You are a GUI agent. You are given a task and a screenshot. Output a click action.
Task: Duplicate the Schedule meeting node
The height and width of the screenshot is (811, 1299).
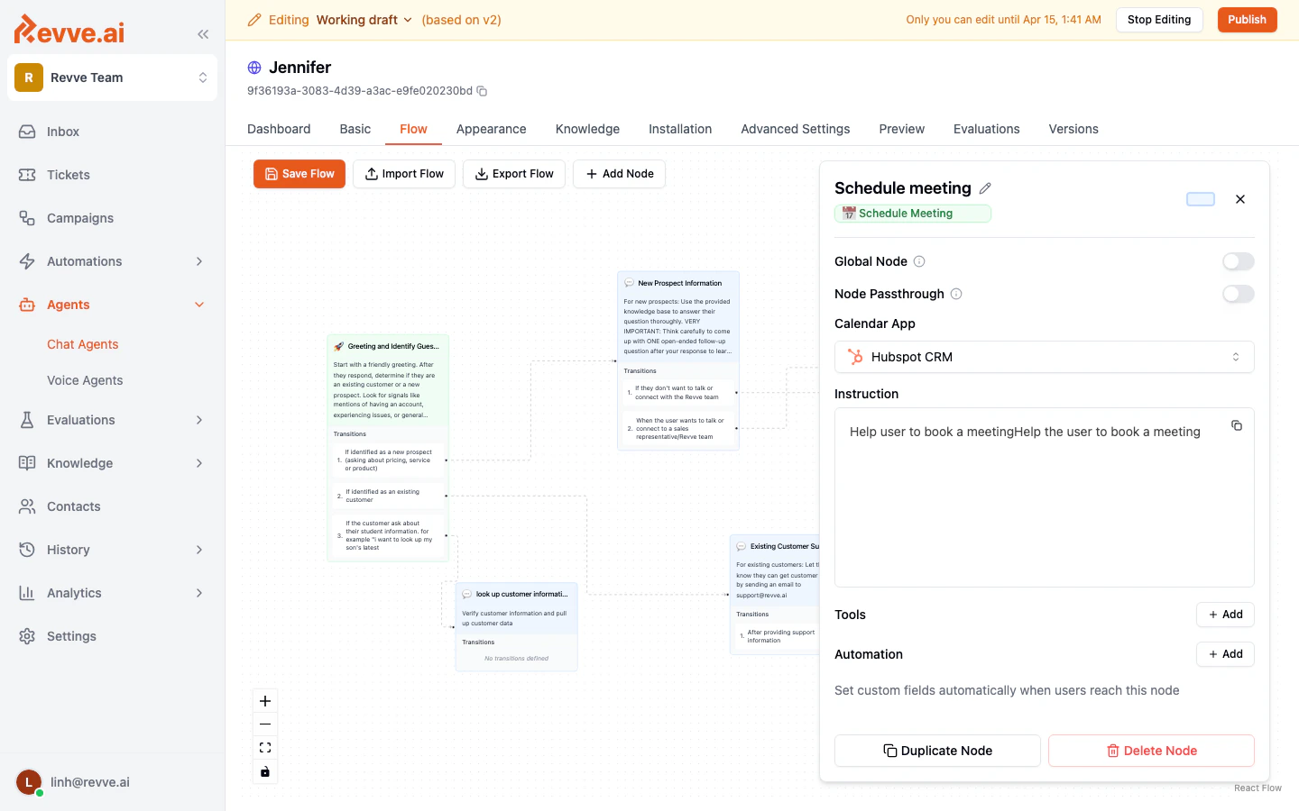(x=937, y=751)
